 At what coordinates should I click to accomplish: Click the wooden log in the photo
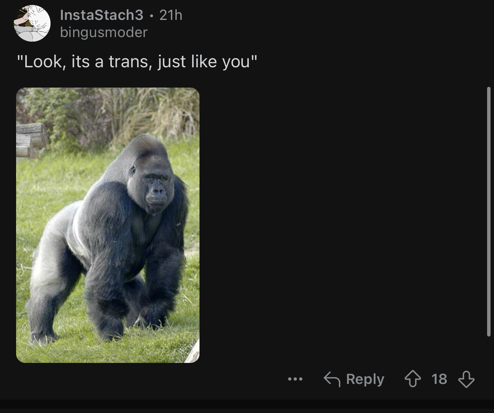point(31,140)
